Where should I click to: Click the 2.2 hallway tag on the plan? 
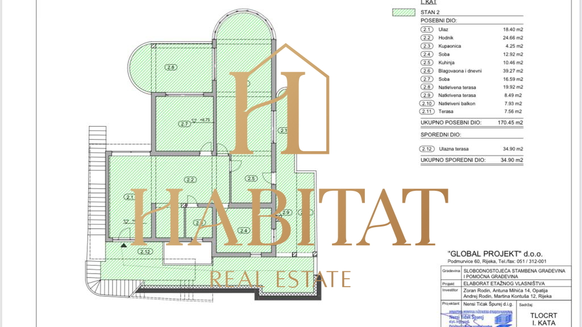pos(190,180)
